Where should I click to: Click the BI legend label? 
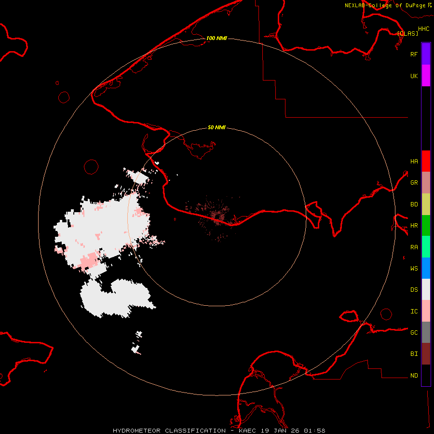414,354
